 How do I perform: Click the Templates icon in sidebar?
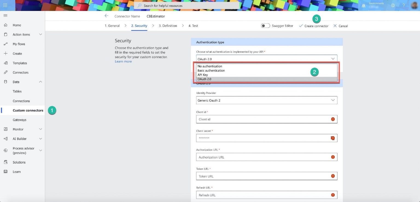tap(5, 63)
